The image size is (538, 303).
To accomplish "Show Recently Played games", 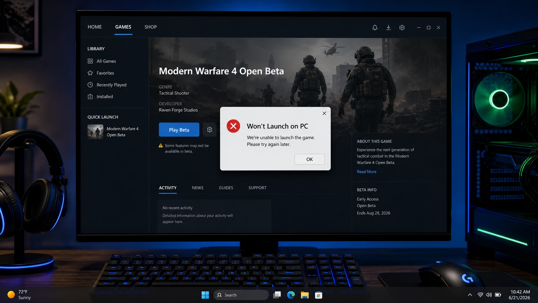I will [111, 85].
